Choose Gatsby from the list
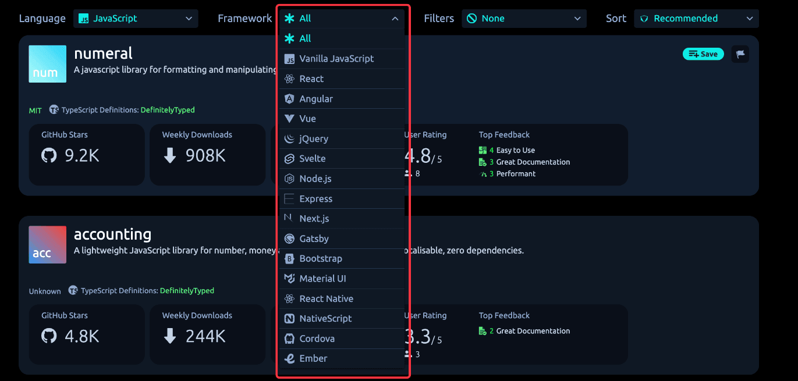 point(342,238)
